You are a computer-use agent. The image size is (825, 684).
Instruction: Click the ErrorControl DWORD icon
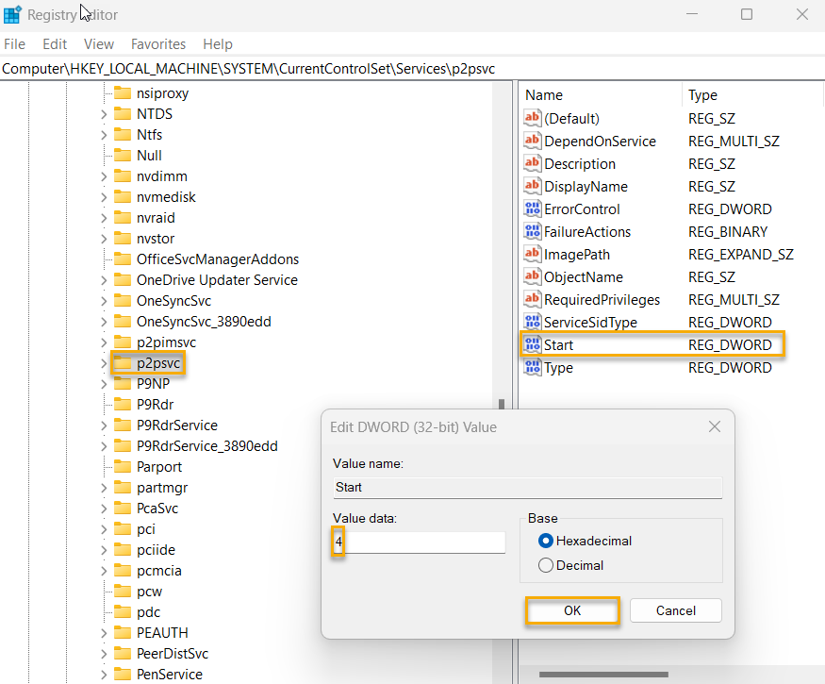(x=534, y=209)
